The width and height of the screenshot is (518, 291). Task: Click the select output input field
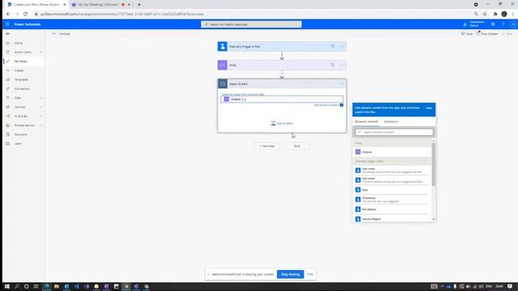pos(282,99)
